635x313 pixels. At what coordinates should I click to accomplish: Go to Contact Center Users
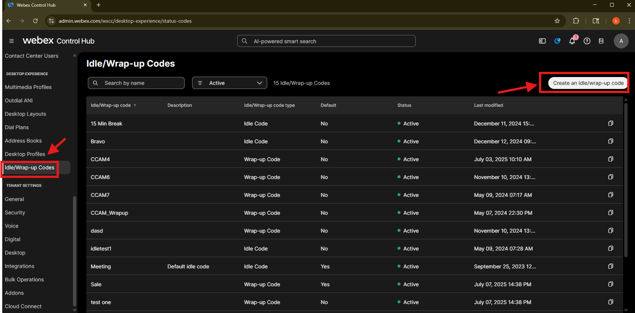point(32,56)
